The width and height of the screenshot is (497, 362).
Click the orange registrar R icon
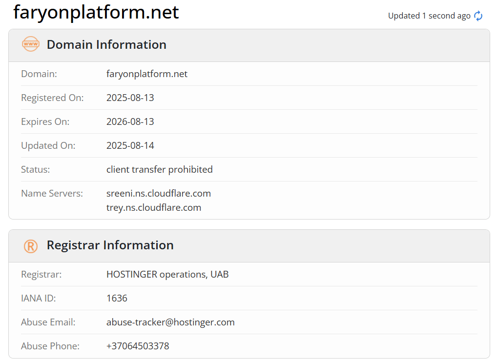pyautogui.click(x=31, y=246)
